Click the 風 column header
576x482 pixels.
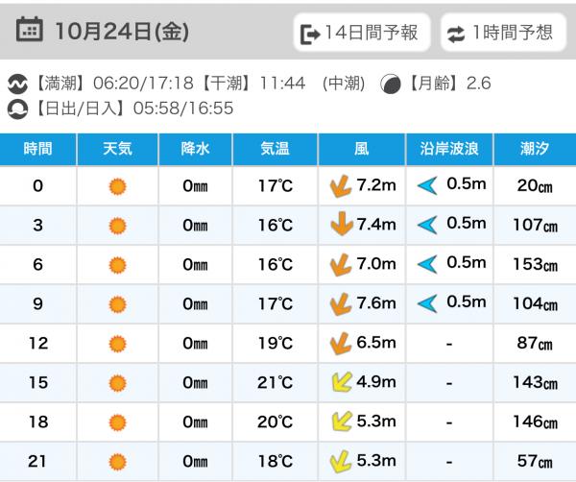coord(361,149)
